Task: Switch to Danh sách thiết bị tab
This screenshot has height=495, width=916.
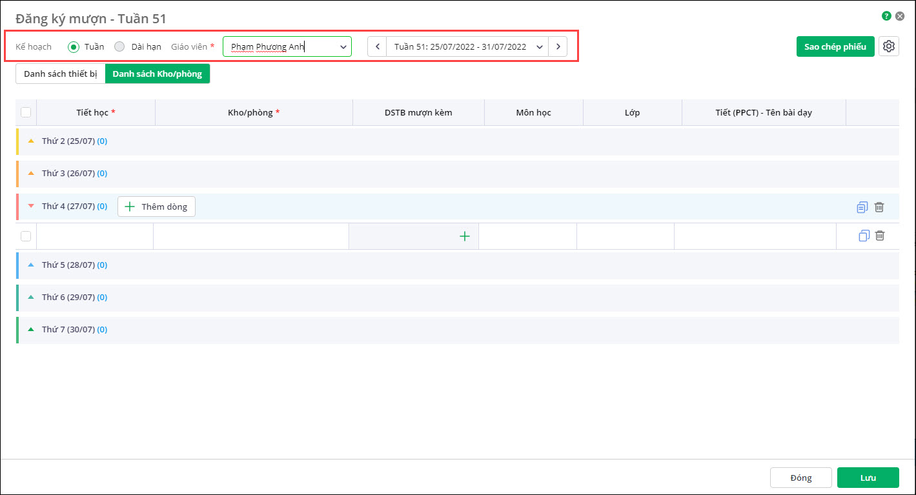Action: pyautogui.click(x=60, y=74)
